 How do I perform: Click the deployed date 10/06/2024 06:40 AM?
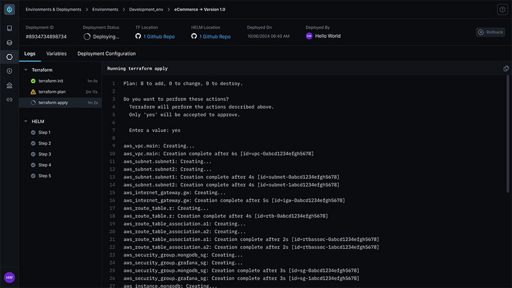pos(268,36)
